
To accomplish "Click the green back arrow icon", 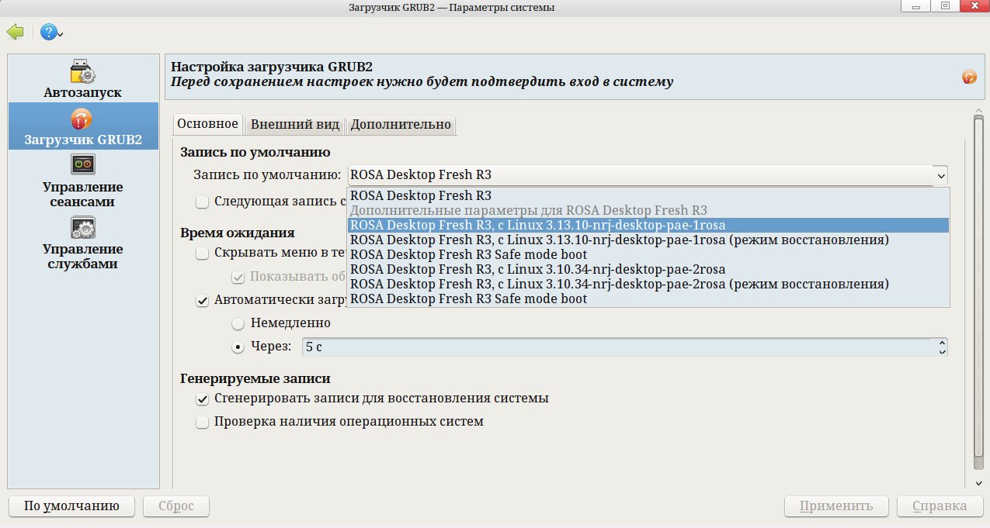I will (x=15, y=32).
